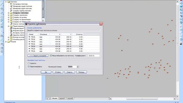This screenshot has height=103, width=183.
Task: Click the Создать геоточки folder icon
Action: coord(11,13)
